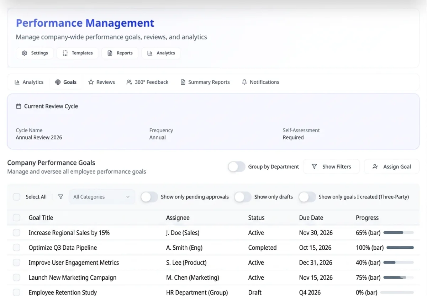427x296 pixels.
Task: Click the Completed status cell
Action: [x=262, y=248]
